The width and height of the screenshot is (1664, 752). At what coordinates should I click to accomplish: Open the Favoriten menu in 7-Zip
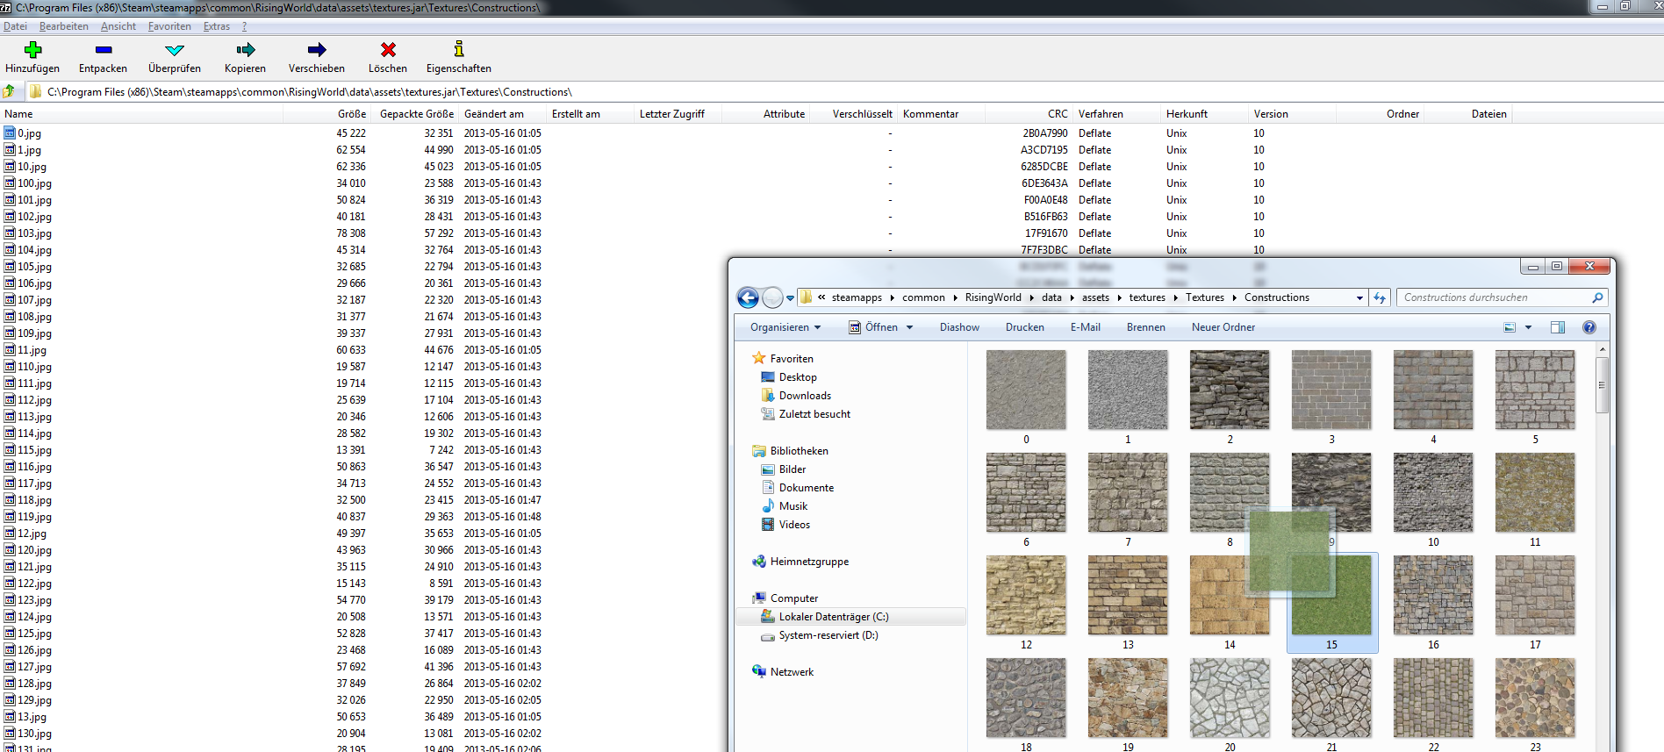click(169, 26)
